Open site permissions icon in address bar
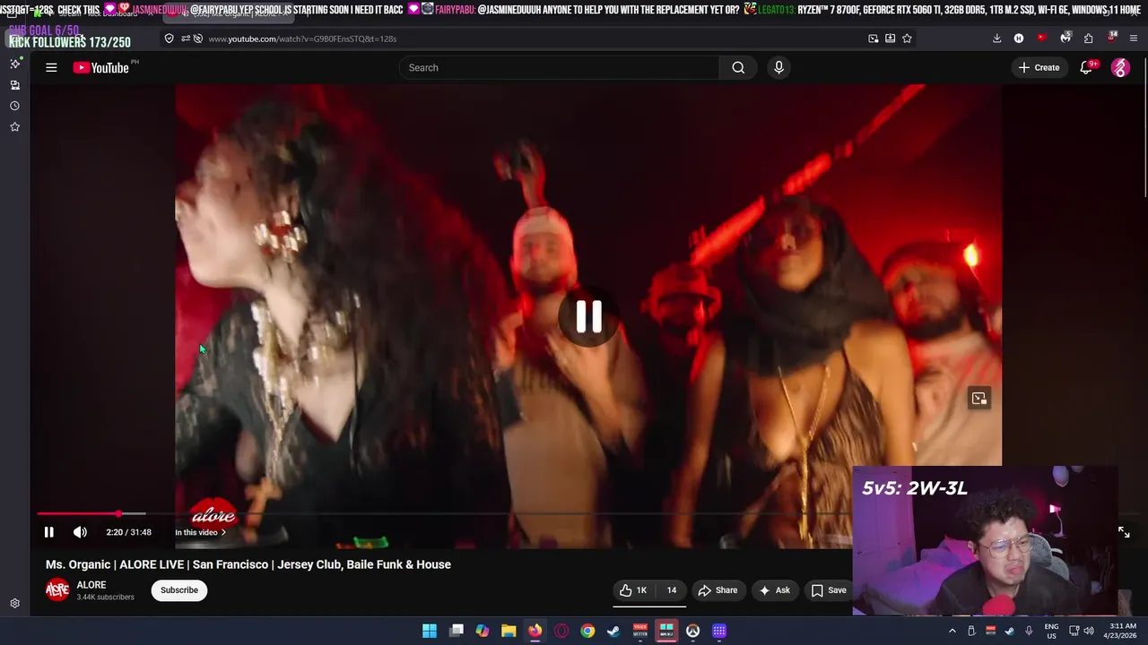 coord(186,39)
